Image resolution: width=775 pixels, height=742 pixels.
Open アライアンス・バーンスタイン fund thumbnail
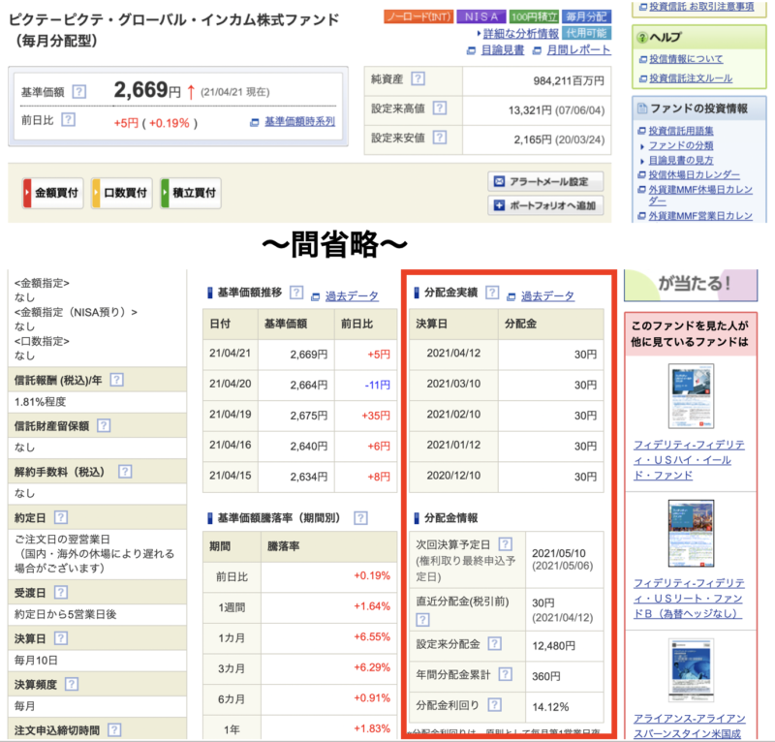coord(691,670)
